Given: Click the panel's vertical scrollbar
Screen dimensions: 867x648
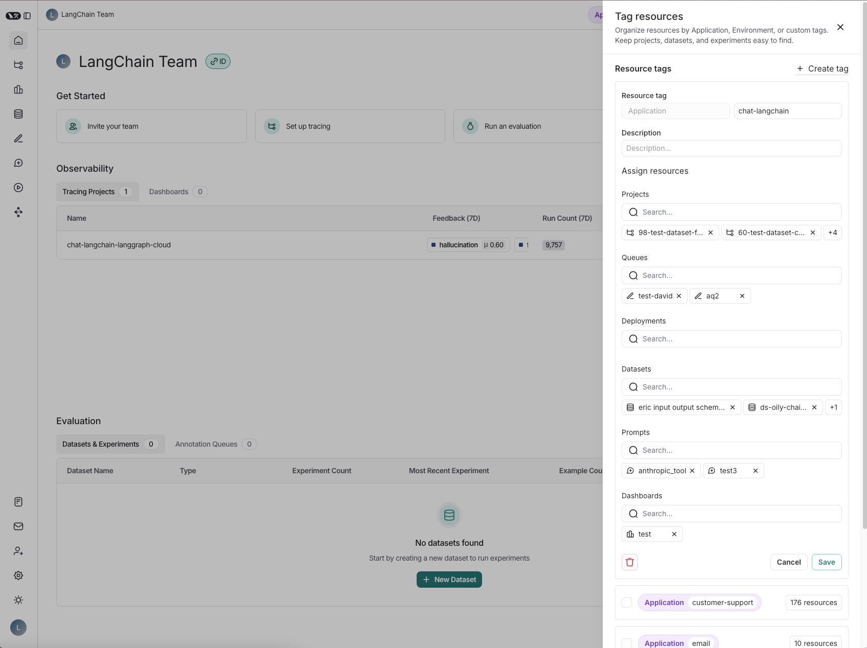Looking at the screenshot, I should (x=864, y=266).
